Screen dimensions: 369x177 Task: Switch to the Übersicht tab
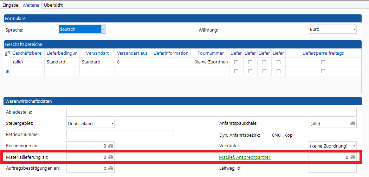click(x=53, y=5)
